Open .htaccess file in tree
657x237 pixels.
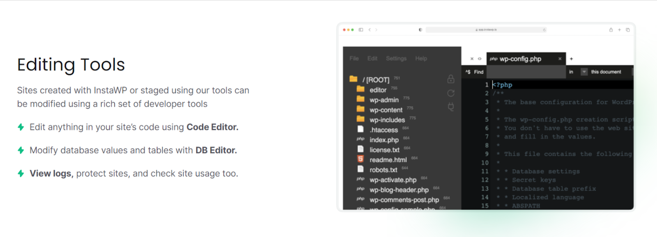384,130
